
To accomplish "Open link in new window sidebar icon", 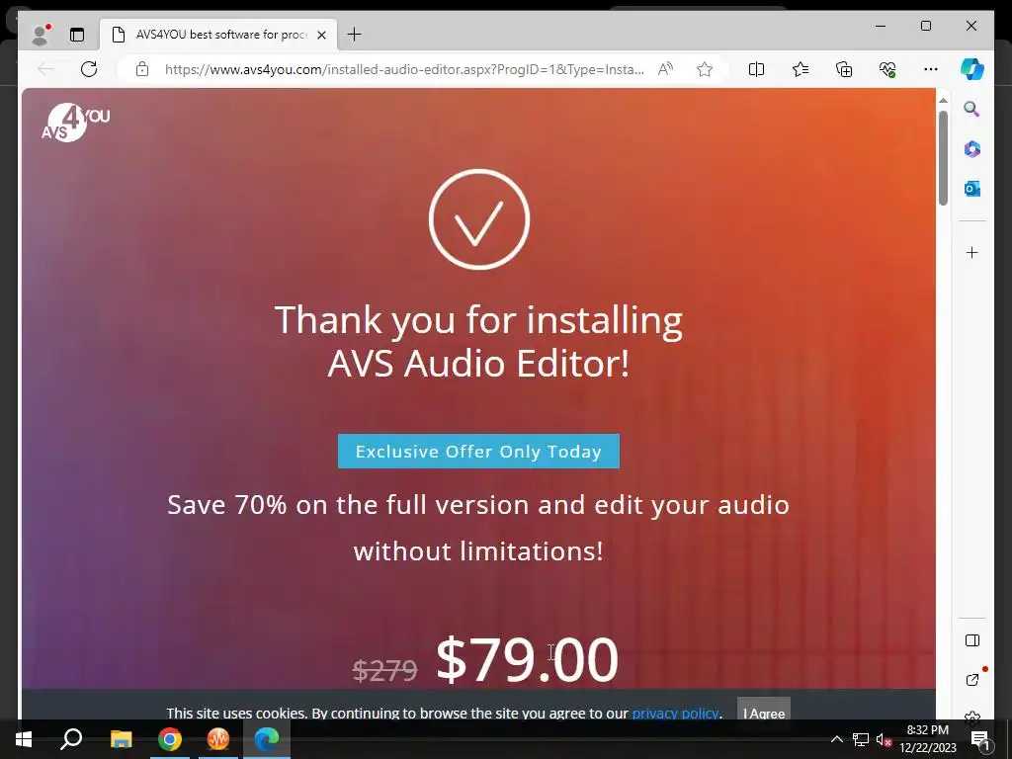I will coord(972,680).
